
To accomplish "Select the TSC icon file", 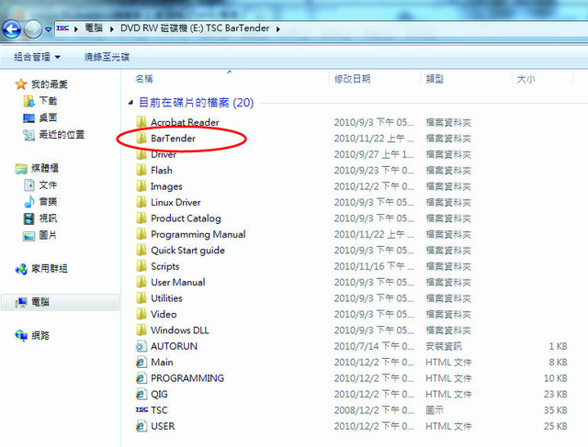I will [141, 410].
